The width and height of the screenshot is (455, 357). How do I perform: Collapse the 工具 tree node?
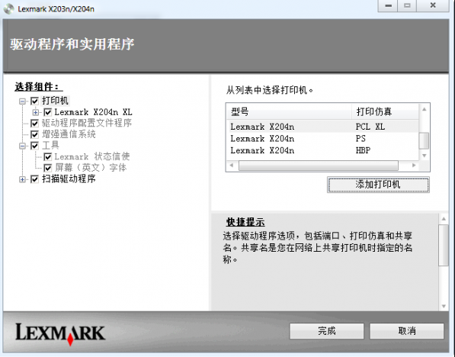tap(22, 146)
